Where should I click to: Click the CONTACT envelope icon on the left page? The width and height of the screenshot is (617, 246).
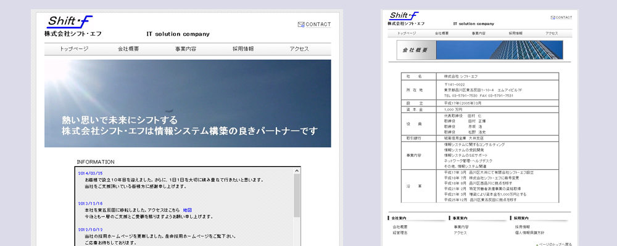(x=301, y=25)
